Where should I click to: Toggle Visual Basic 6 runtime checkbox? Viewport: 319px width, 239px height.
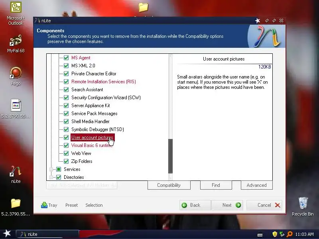(x=66, y=145)
